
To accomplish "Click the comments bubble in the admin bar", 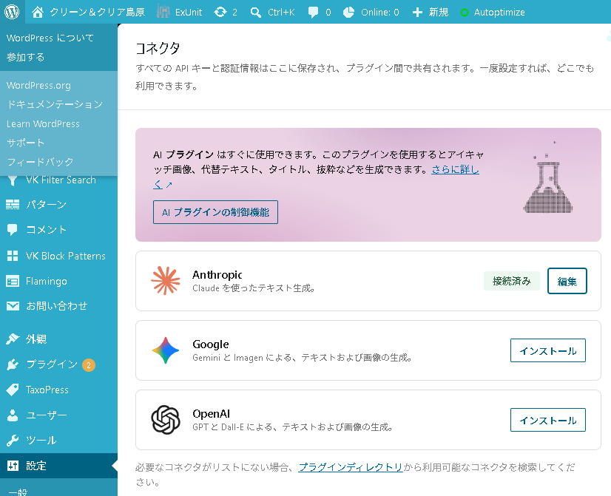I will 313,12.
